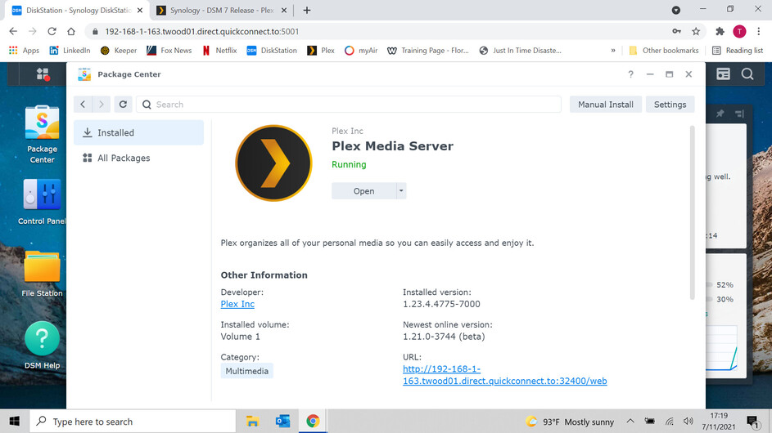Open Package Center desktop shortcut
Screen dimensions: 772x433
(x=42, y=134)
